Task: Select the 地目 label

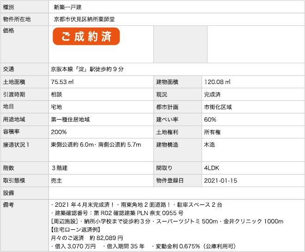Action: (8, 107)
